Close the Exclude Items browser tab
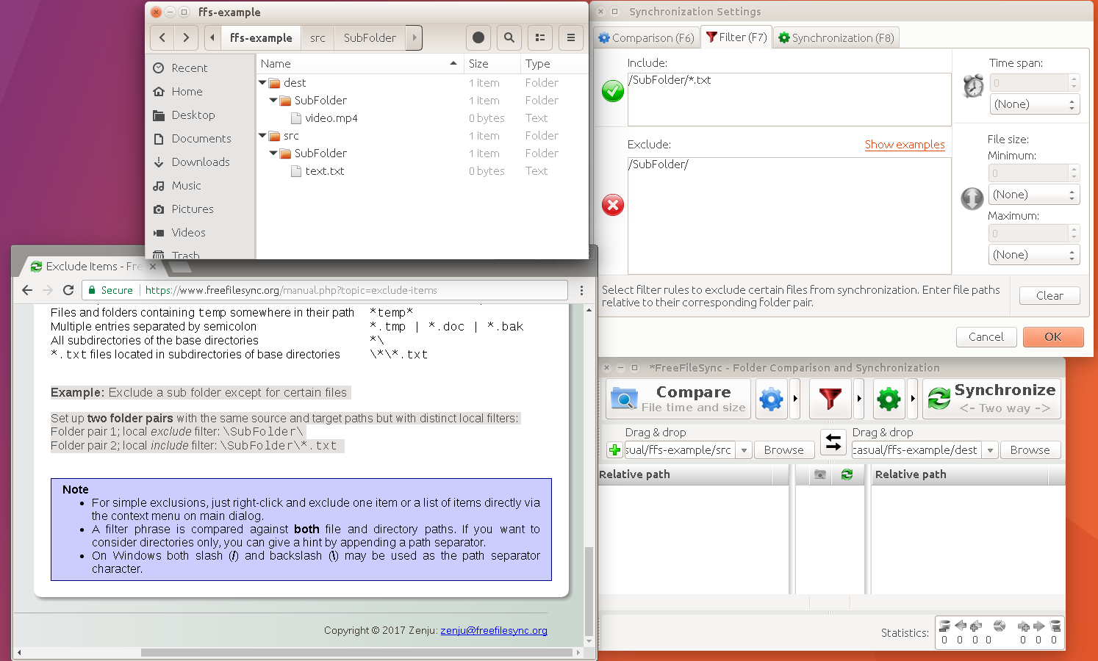 point(153,267)
